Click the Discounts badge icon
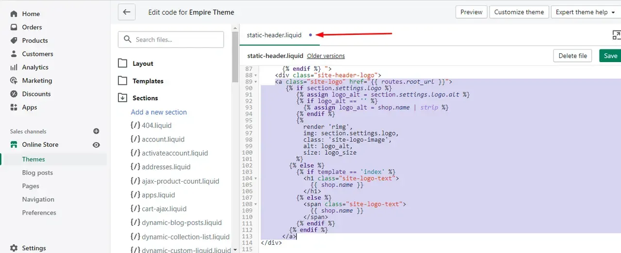 pyautogui.click(x=14, y=94)
